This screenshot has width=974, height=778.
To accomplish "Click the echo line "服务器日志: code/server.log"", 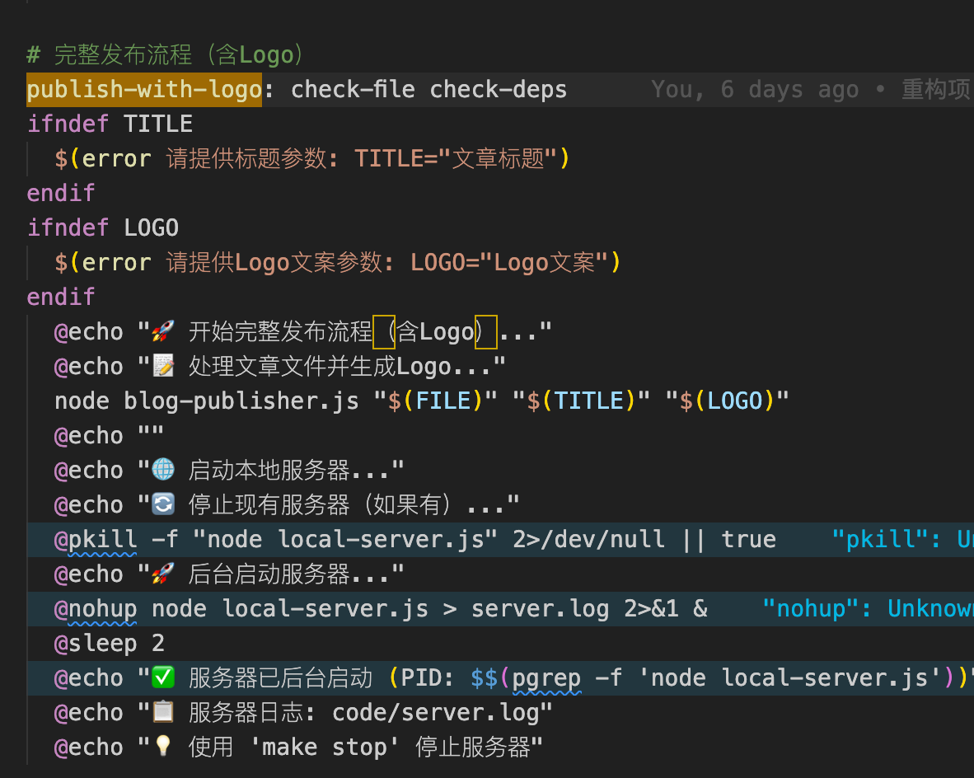I will pos(303,713).
